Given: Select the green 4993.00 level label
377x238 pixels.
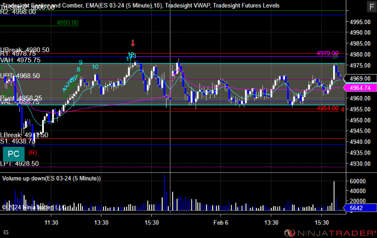Looking at the screenshot, I should click(67, 22).
